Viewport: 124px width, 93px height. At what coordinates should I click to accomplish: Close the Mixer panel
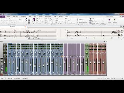[x=106, y=42]
